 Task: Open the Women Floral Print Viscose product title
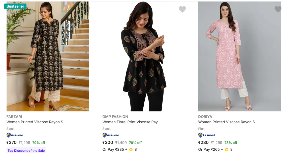132,122
